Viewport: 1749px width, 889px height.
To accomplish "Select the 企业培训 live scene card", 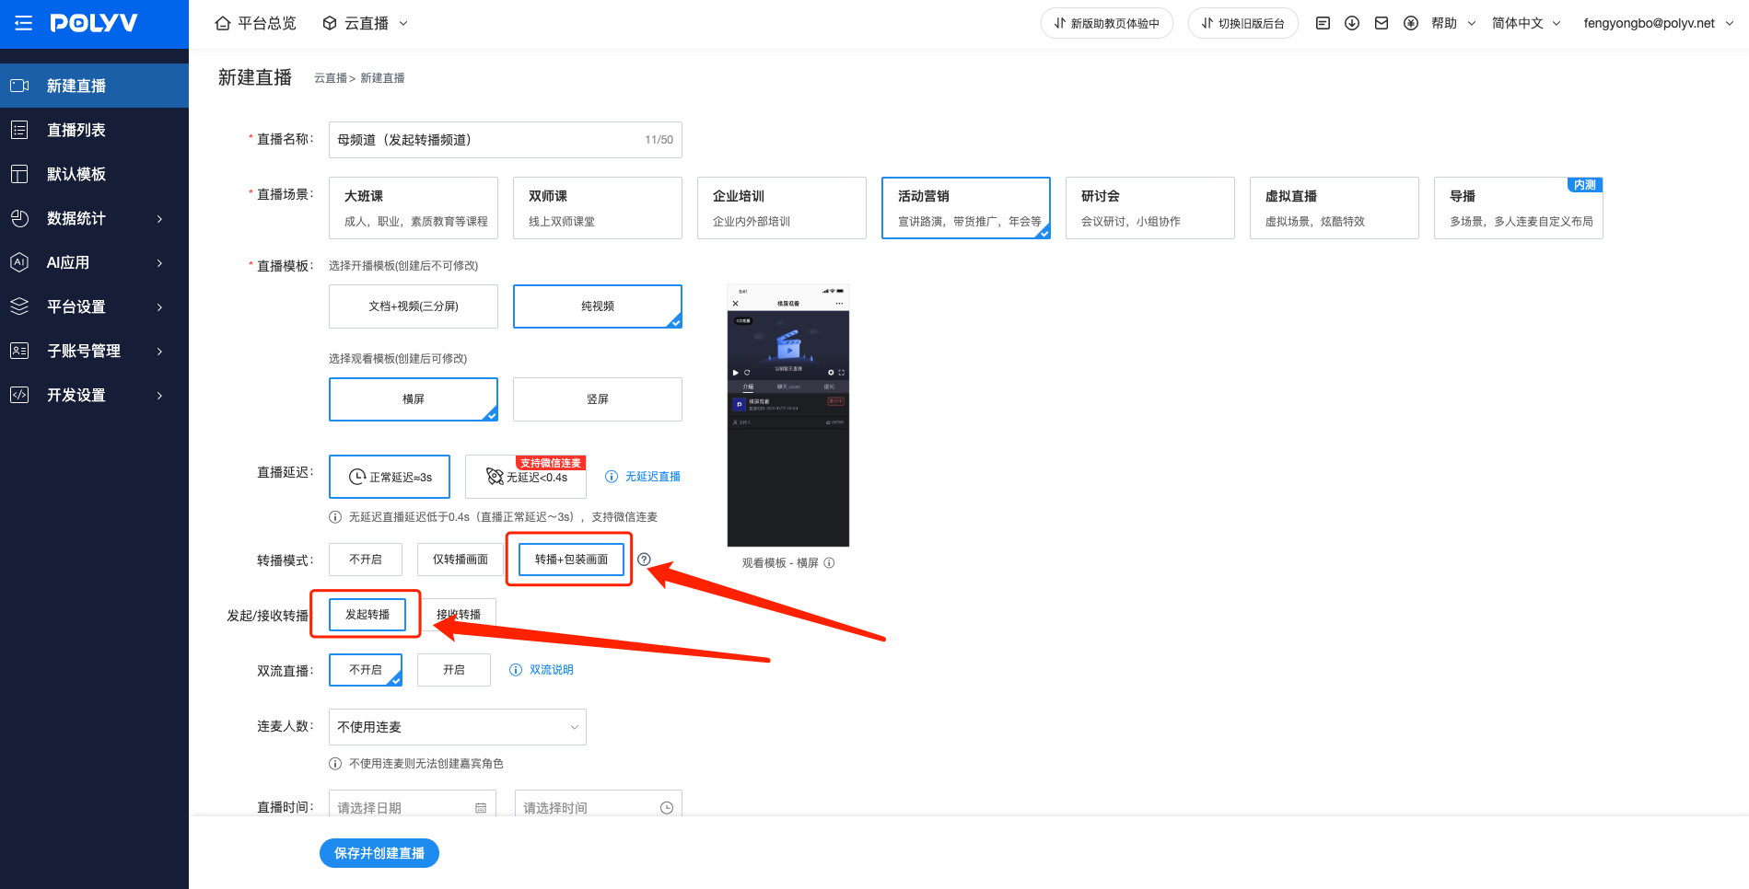I will (x=782, y=208).
